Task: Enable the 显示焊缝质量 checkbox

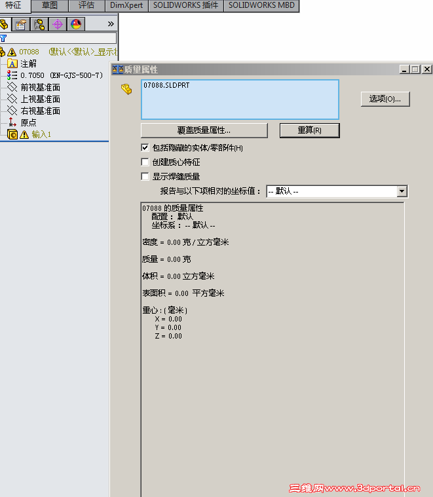Action: pyautogui.click(x=145, y=176)
